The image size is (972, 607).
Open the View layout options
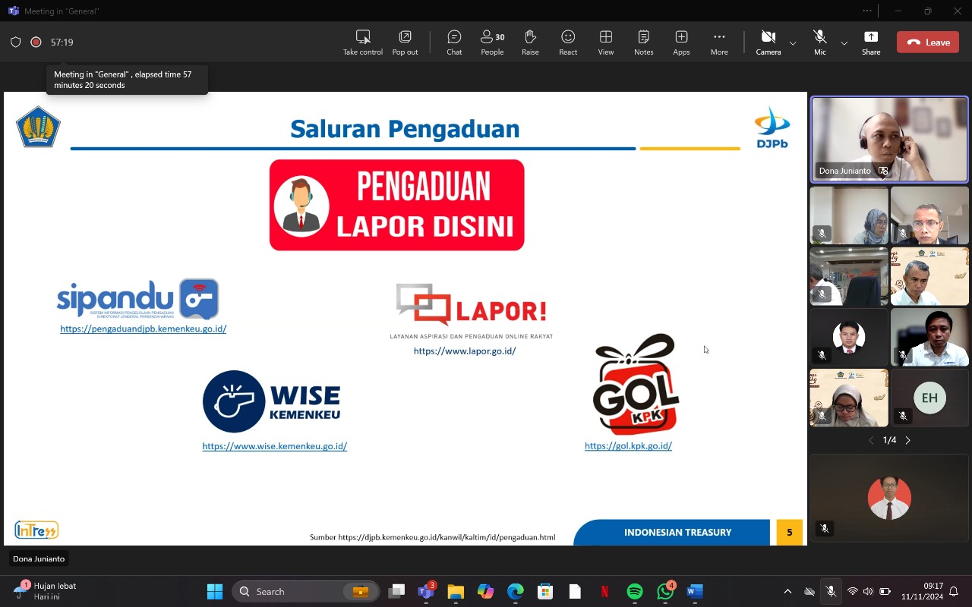pyautogui.click(x=606, y=42)
